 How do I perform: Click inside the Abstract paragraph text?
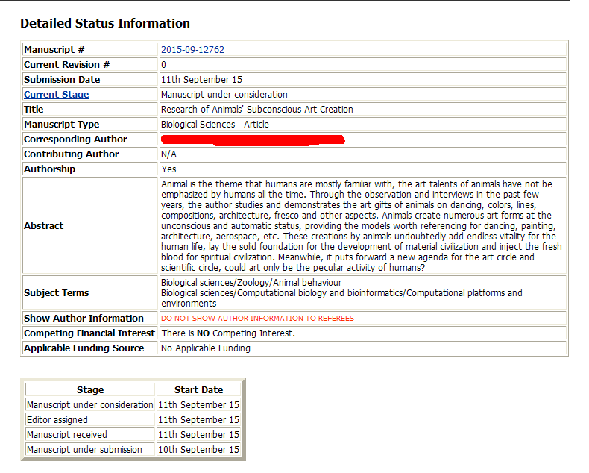pyautogui.click(x=361, y=225)
